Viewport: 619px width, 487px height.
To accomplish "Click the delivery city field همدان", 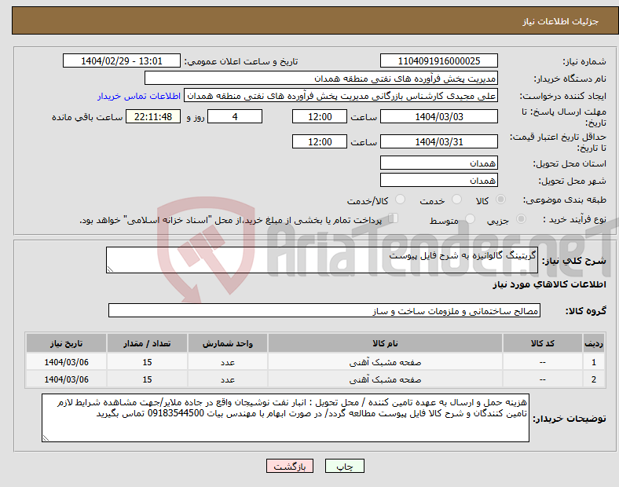I will pos(438,181).
